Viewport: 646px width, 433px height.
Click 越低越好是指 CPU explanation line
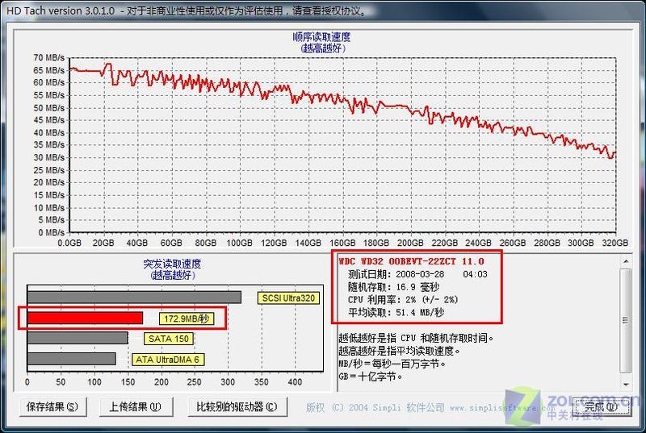pos(416,339)
